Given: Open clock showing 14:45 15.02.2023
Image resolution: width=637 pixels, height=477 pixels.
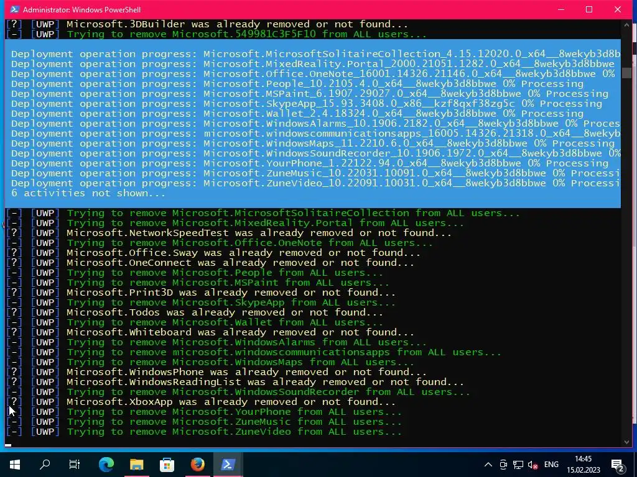Looking at the screenshot, I should [x=584, y=465].
